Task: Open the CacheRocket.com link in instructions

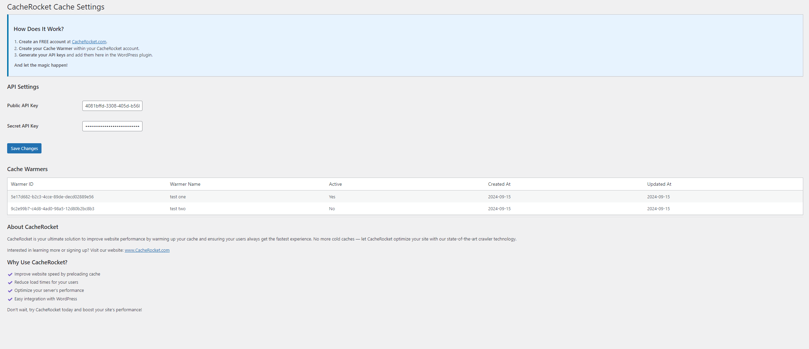Action: pyautogui.click(x=89, y=42)
